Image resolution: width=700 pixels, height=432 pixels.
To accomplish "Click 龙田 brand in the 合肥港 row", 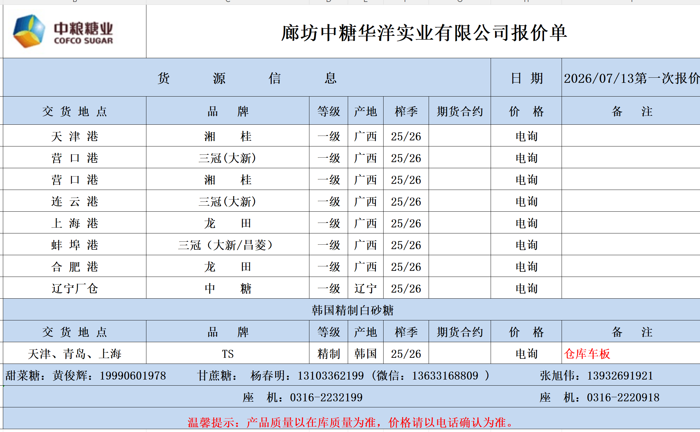I will pos(228,266).
